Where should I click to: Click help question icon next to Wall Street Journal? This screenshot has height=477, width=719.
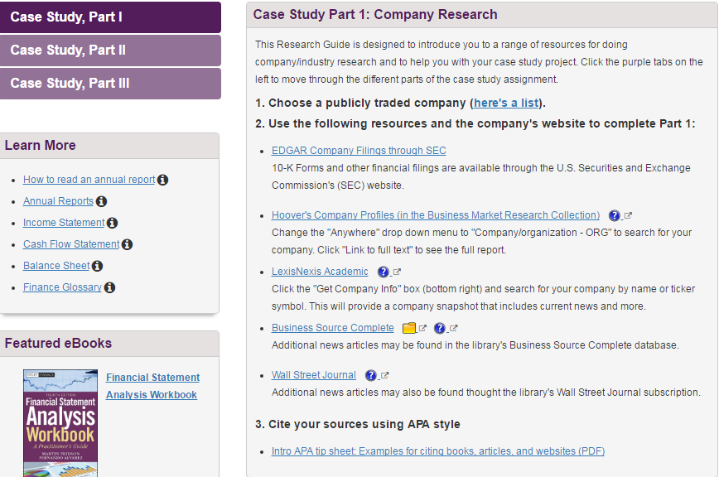click(370, 375)
